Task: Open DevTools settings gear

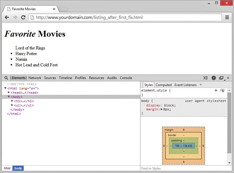Action: (214, 78)
